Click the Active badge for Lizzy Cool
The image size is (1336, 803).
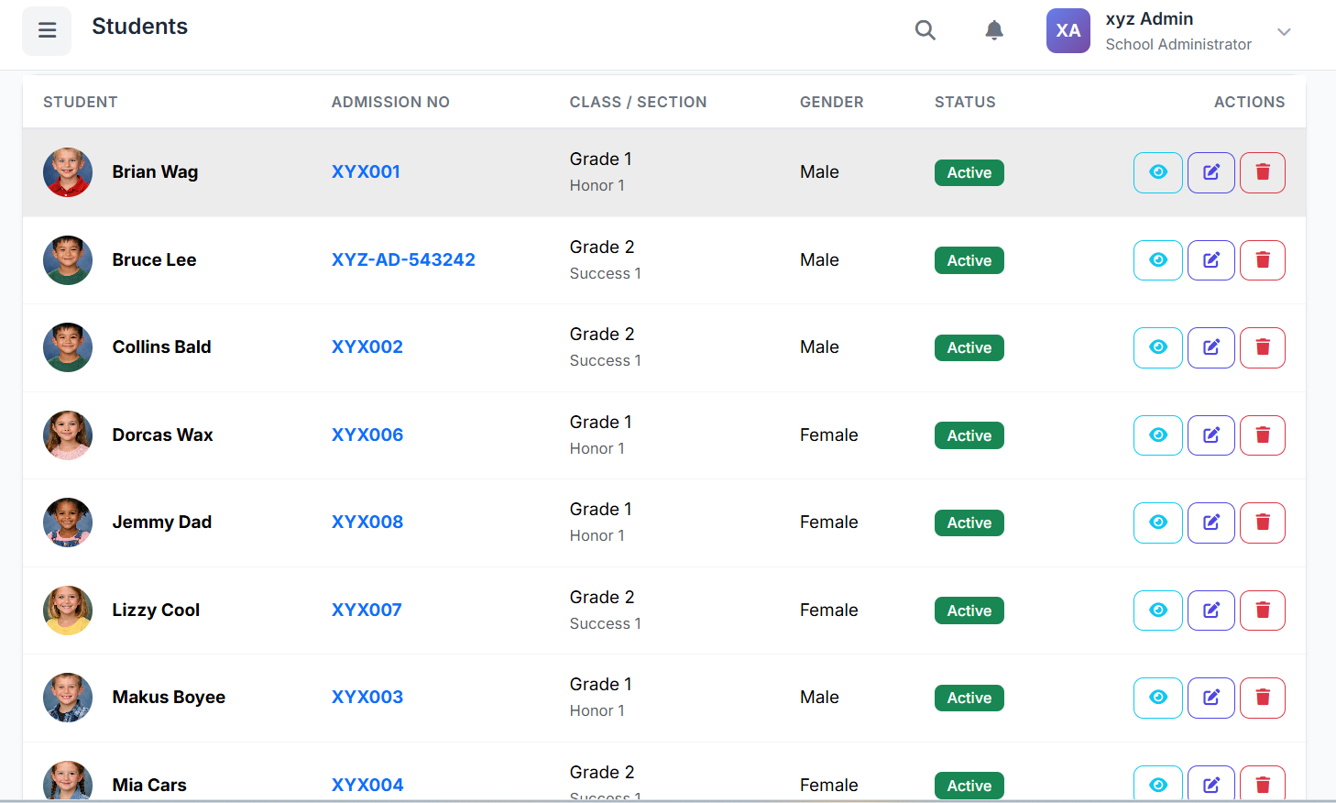click(x=969, y=610)
